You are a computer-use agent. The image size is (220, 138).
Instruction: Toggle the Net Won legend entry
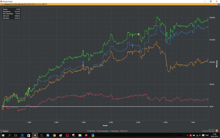pyautogui.click(x=91, y=131)
